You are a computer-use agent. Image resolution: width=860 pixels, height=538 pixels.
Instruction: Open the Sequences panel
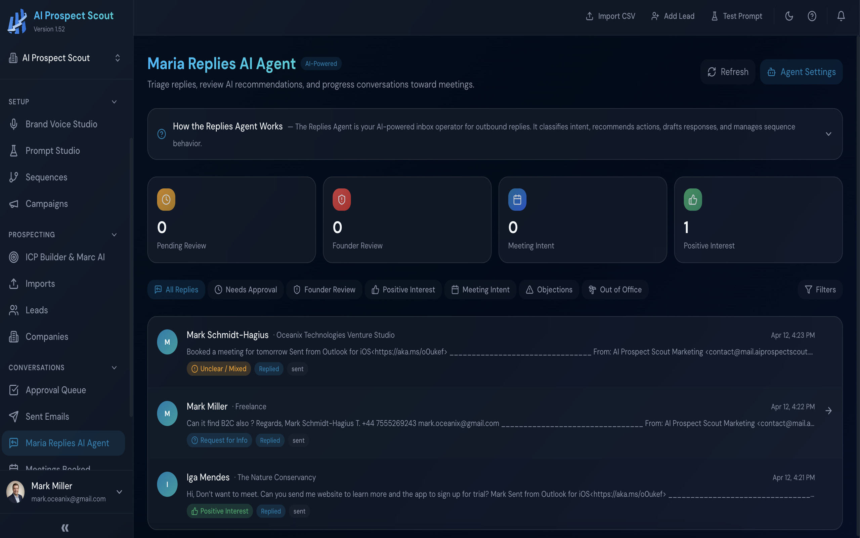coord(47,177)
